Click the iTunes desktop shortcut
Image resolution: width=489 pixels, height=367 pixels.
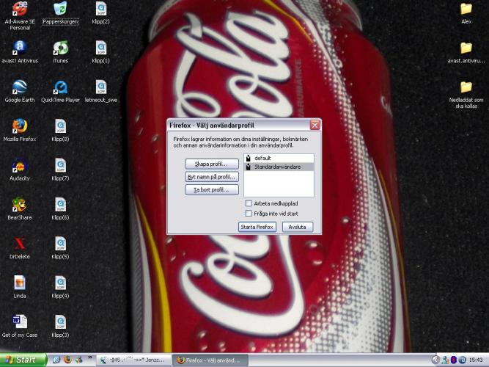60,48
